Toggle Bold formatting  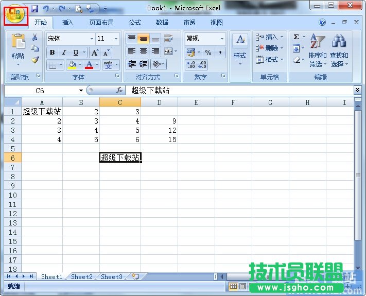[x=53, y=53]
